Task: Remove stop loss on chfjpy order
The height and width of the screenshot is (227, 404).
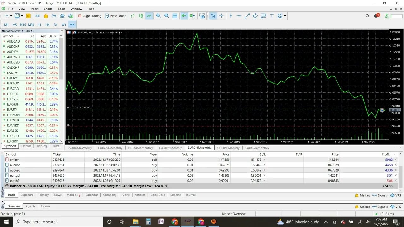Action: point(264,160)
